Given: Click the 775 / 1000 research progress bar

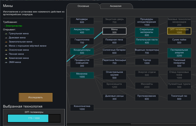Looking at the screenshot, I should point(34,118).
